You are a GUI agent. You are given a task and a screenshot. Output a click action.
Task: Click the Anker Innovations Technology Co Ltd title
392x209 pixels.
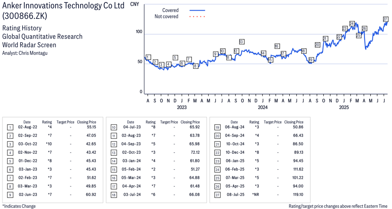pyautogui.click(x=63, y=6)
